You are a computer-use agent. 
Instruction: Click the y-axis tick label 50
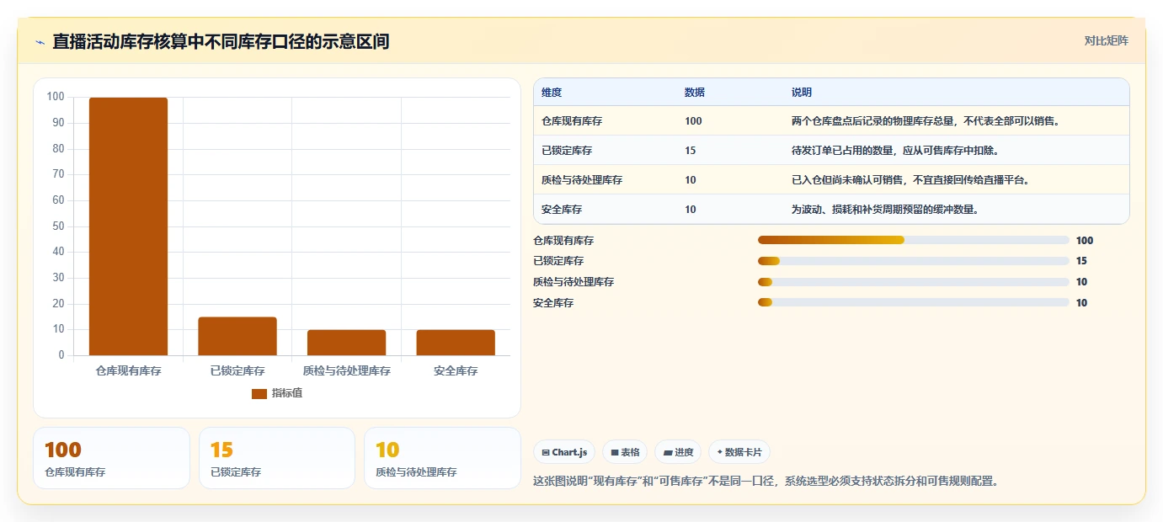coord(57,226)
